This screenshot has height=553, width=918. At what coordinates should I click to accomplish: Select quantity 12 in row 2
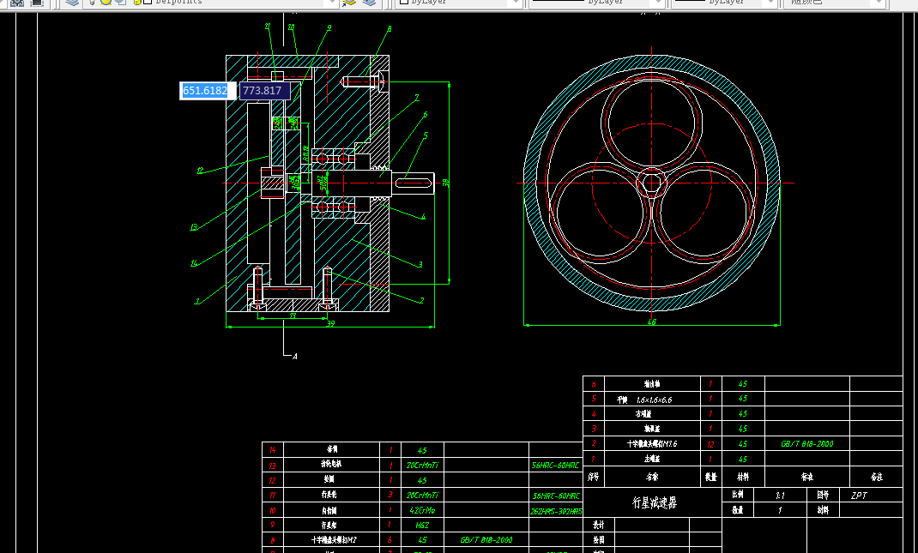coord(710,443)
